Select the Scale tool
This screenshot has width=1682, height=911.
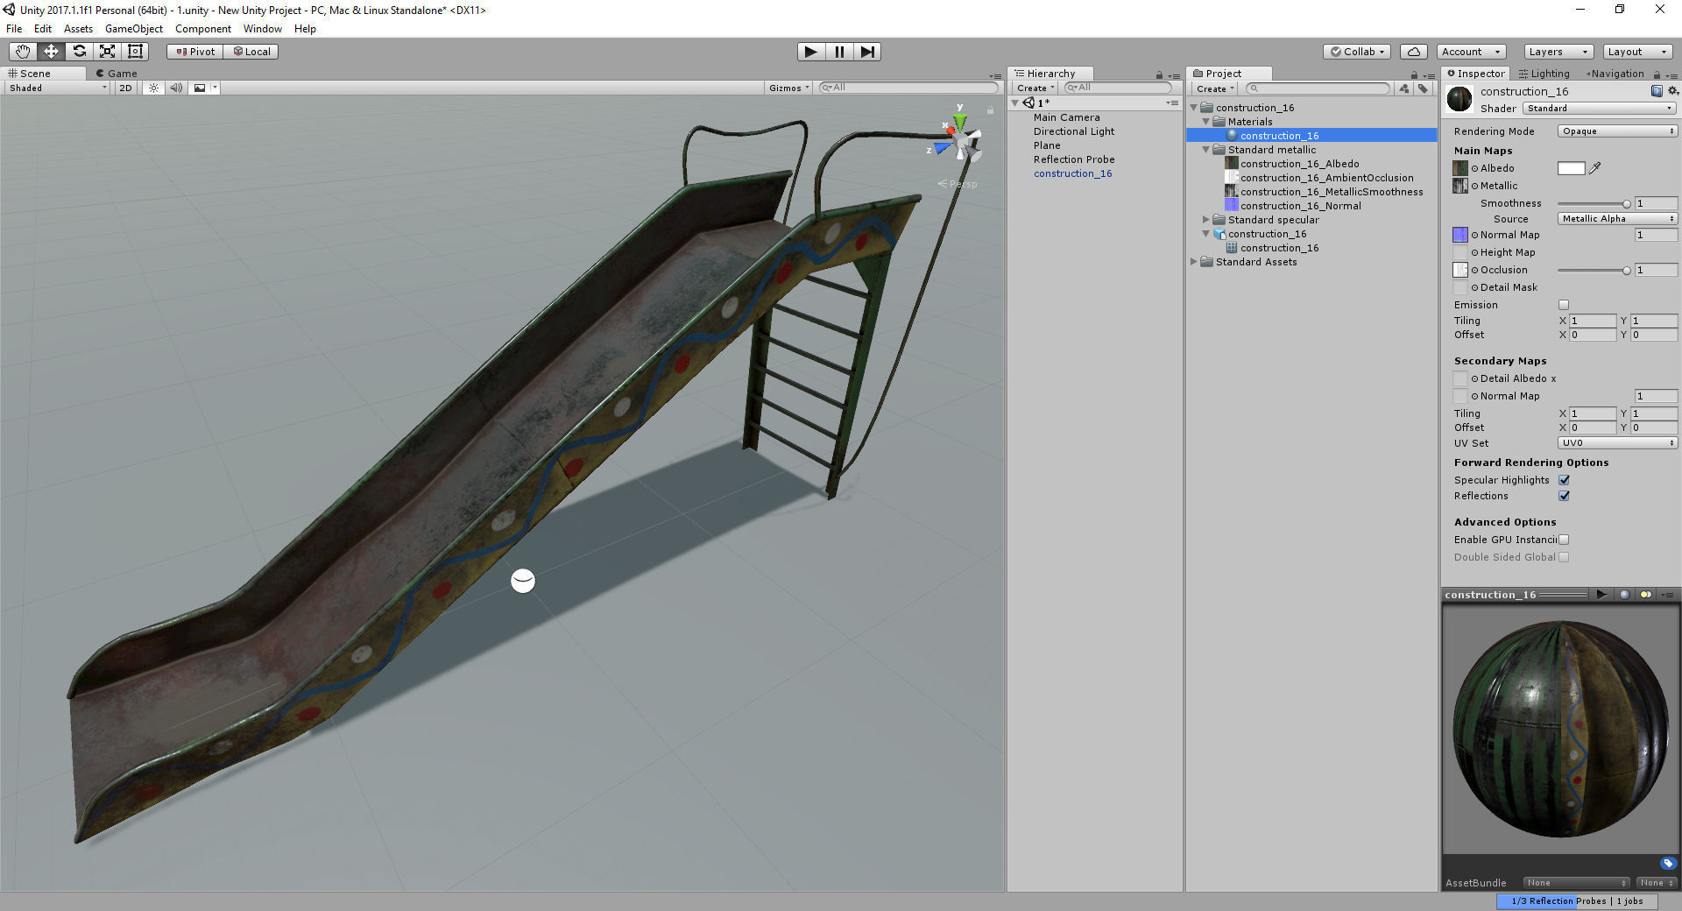(x=107, y=52)
